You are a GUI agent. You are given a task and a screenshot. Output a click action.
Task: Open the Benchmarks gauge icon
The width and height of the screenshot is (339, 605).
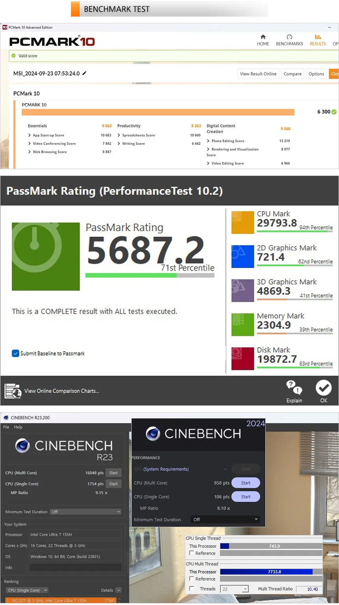tap(289, 37)
